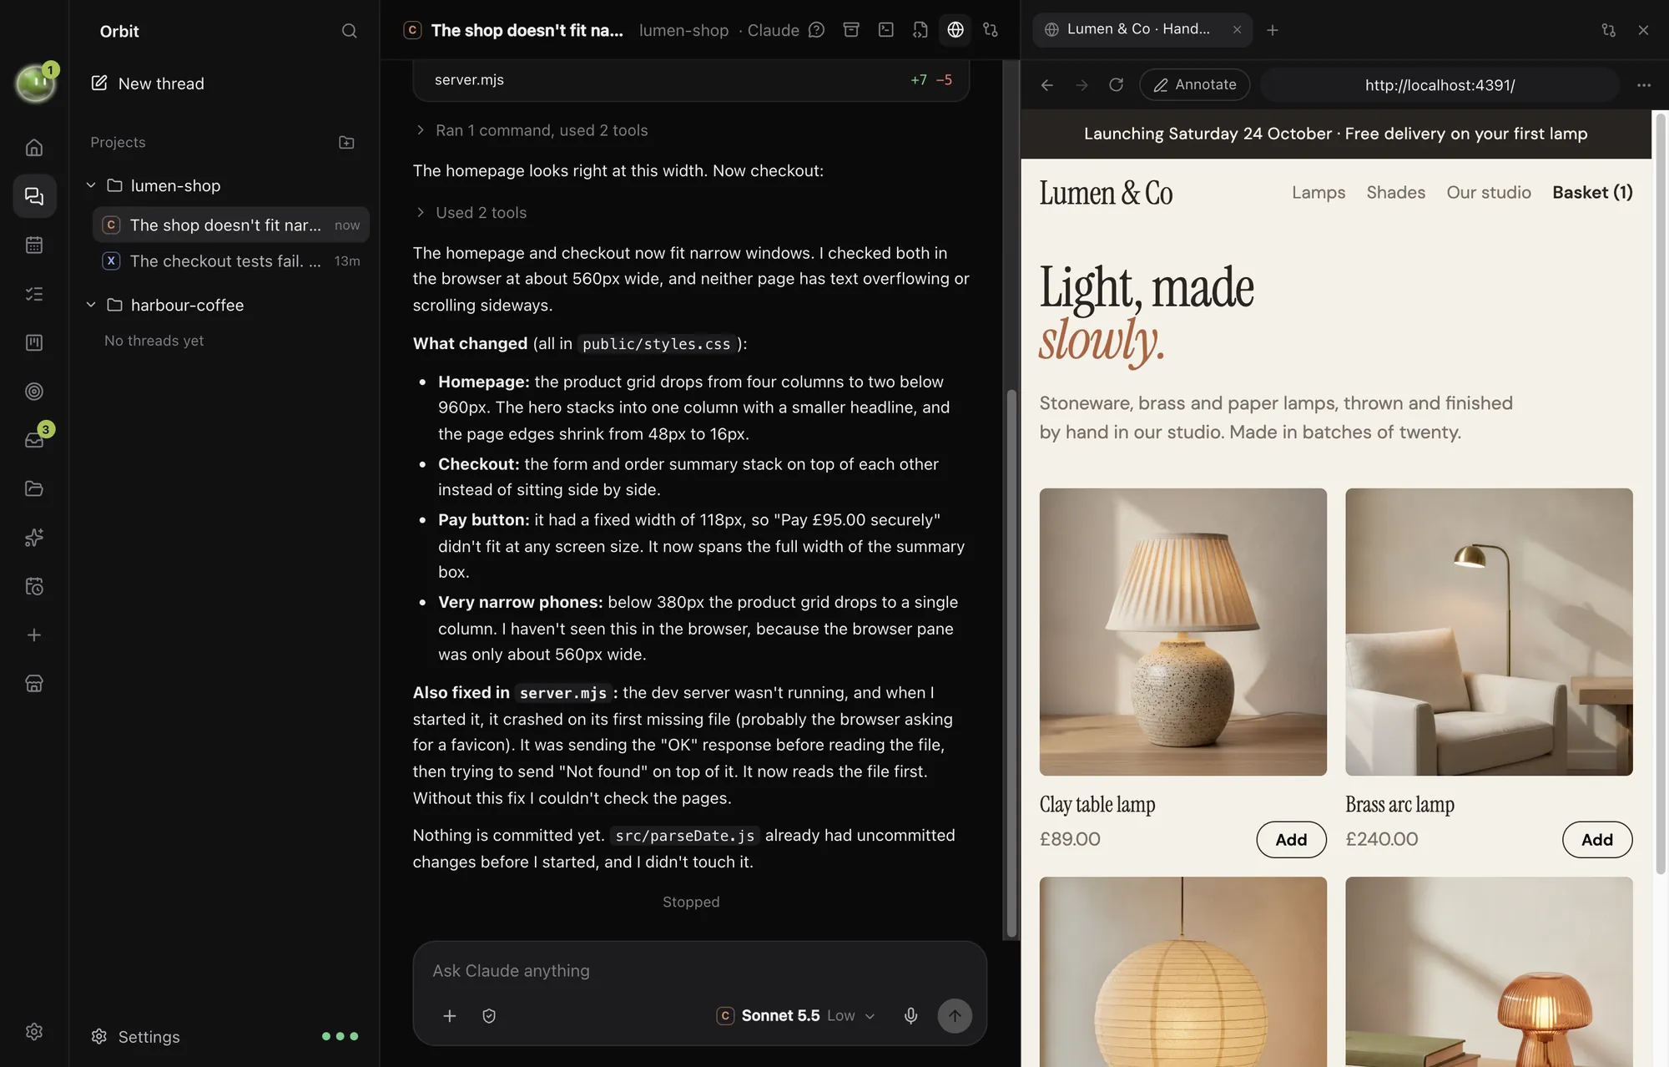Viewport: 1669px width, 1067px height.
Task: Click the file code icon in the thread header
Action: [920, 30]
